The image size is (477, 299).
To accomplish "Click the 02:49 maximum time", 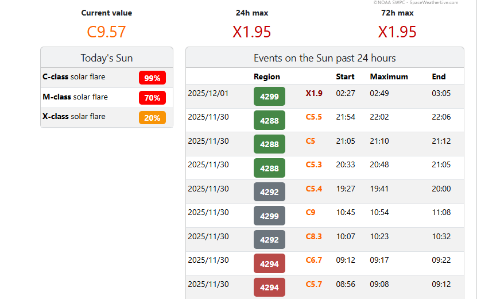I will [379, 93].
